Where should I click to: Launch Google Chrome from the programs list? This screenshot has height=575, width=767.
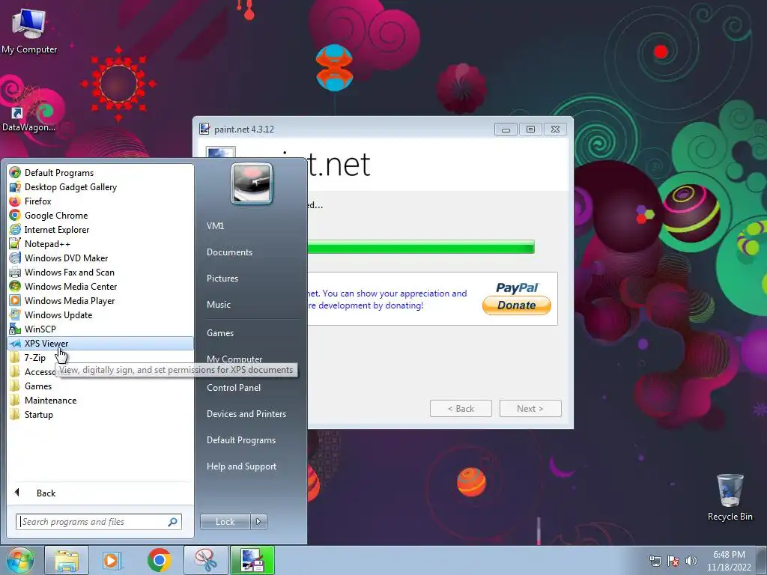click(100, 215)
